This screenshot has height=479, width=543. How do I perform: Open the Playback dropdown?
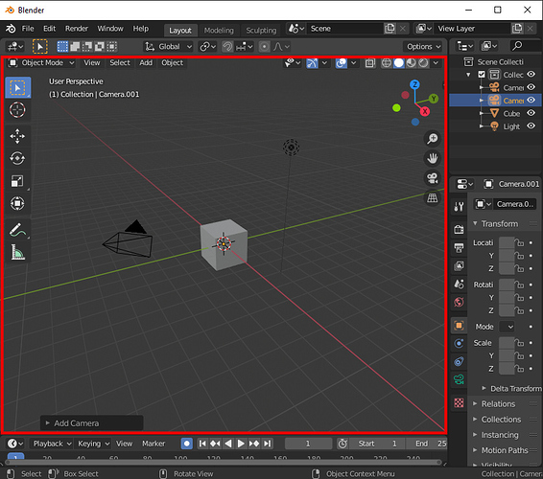point(52,444)
